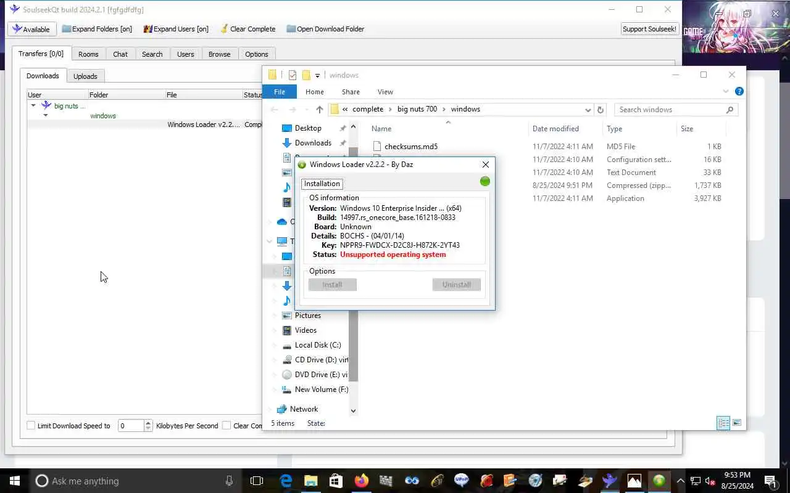Enable Limit Download Speed checkbox
790x493 pixels.
(x=31, y=426)
